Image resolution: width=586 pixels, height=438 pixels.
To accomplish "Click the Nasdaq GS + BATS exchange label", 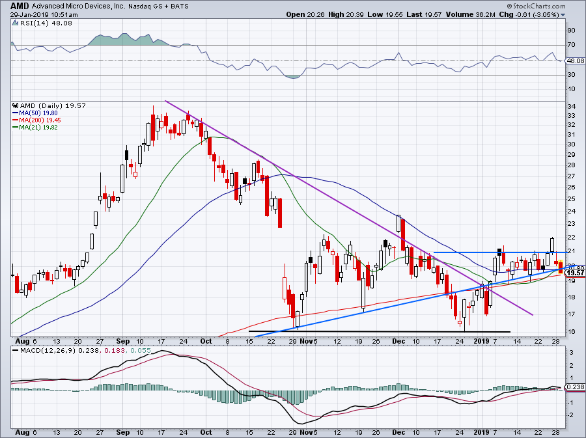I will point(158,7).
